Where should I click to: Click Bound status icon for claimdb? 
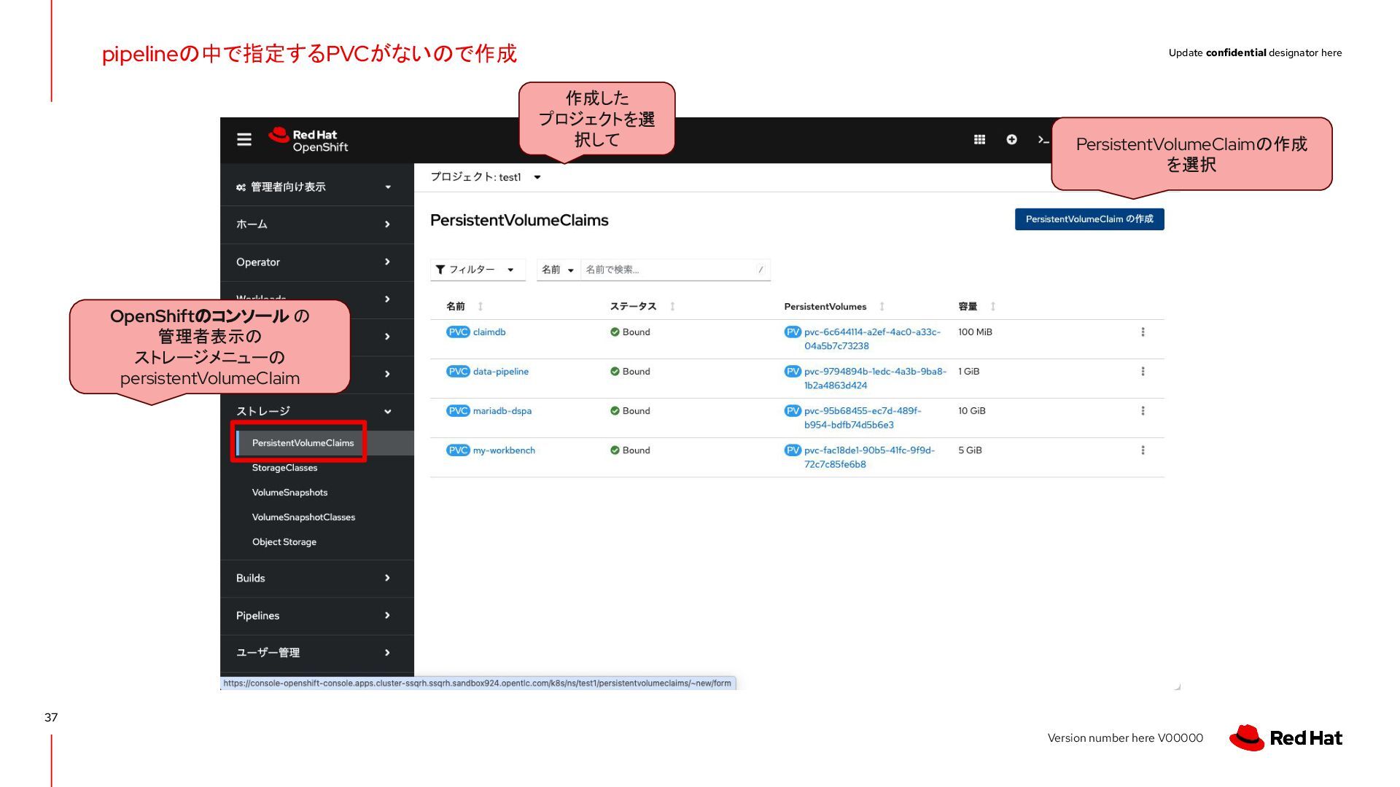click(x=615, y=332)
